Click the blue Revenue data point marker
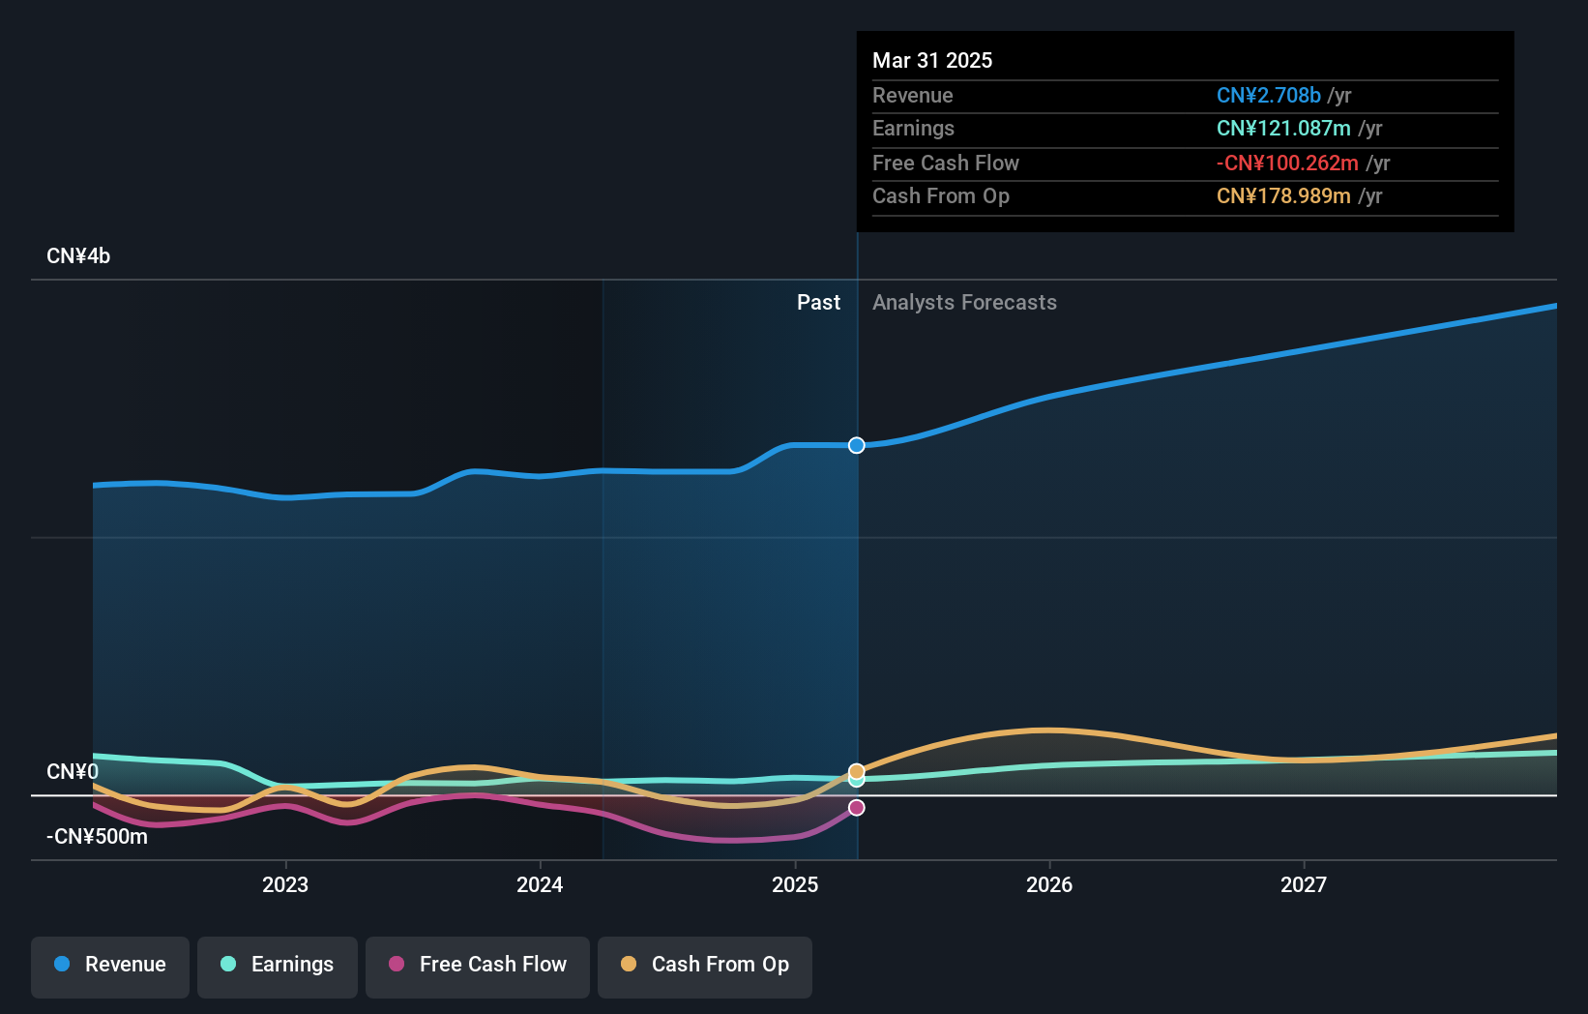Image resolution: width=1588 pixels, height=1014 pixels. tap(857, 445)
